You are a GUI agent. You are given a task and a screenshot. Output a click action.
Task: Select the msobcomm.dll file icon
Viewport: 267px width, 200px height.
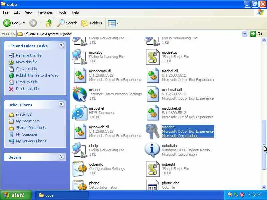tap(80, 75)
